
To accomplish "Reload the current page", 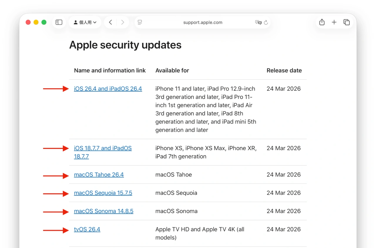I will (x=266, y=22).
